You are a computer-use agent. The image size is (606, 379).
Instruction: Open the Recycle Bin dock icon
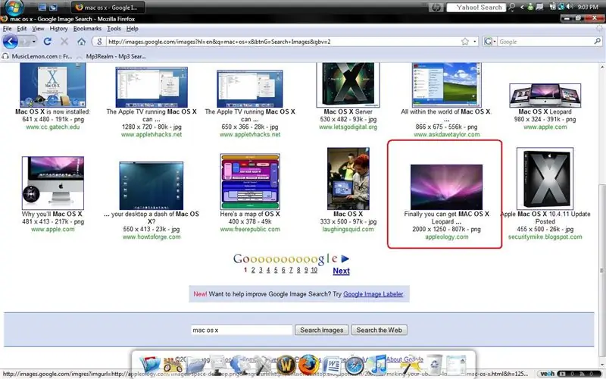[433, 365]
